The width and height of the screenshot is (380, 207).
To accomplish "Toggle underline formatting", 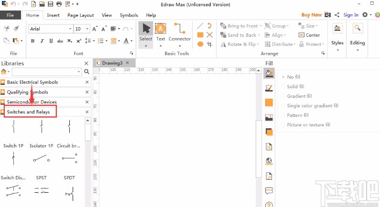I will click(51, 41).
